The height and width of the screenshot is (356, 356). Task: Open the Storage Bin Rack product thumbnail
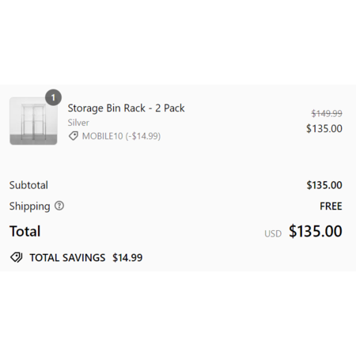coord(33,121)
